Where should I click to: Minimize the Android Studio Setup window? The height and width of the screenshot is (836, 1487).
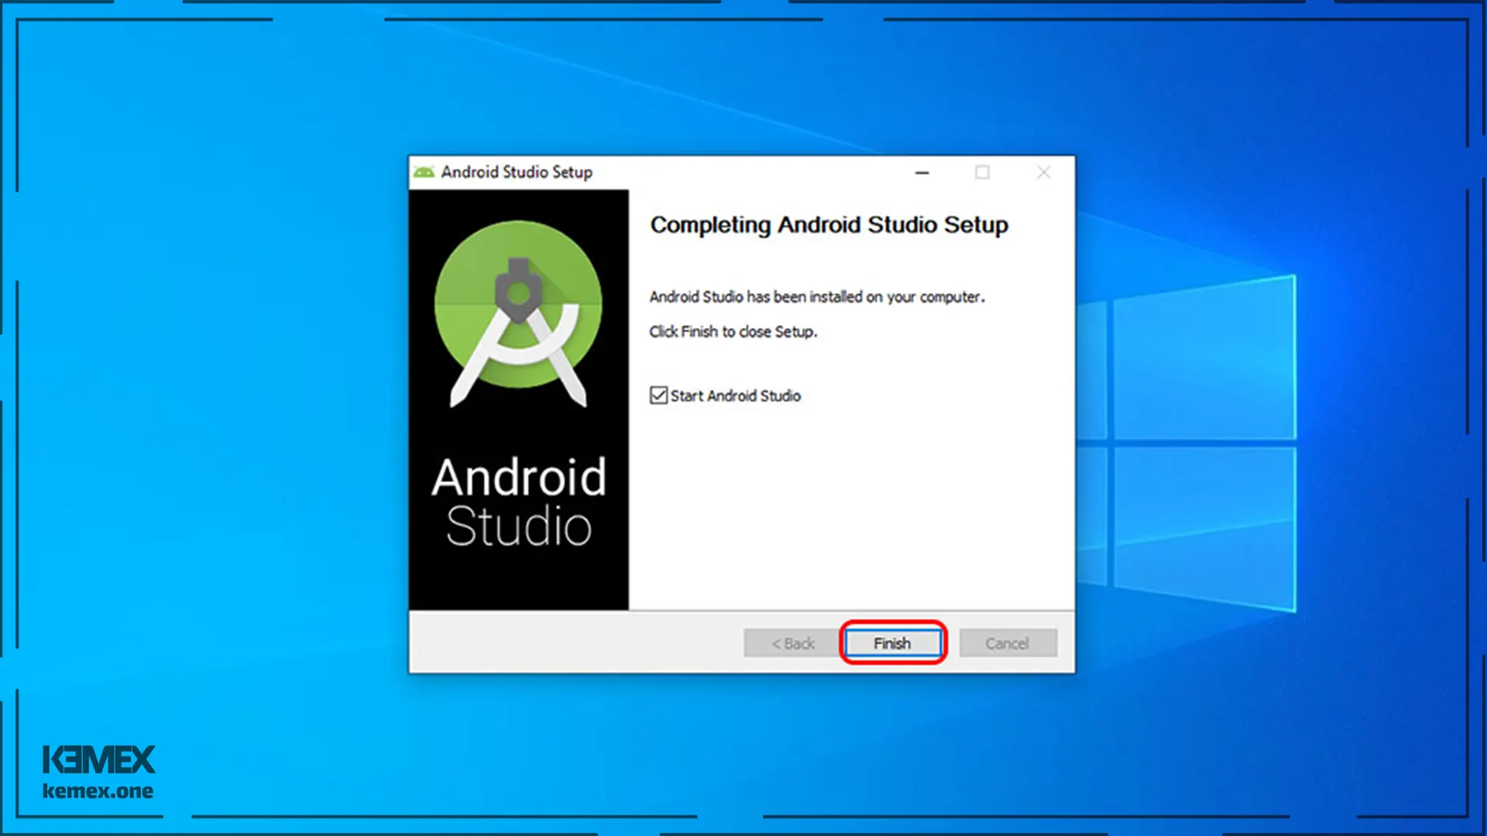[922, 173]
